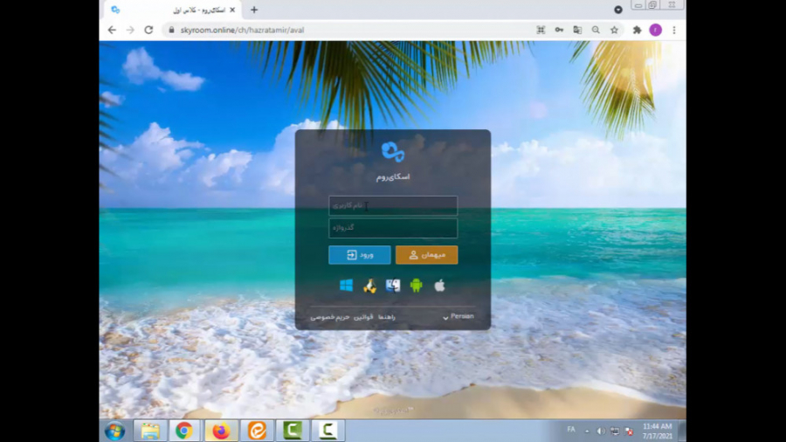Click the password input field
Viewport: 786px width, 442px height.
(393, 228)
